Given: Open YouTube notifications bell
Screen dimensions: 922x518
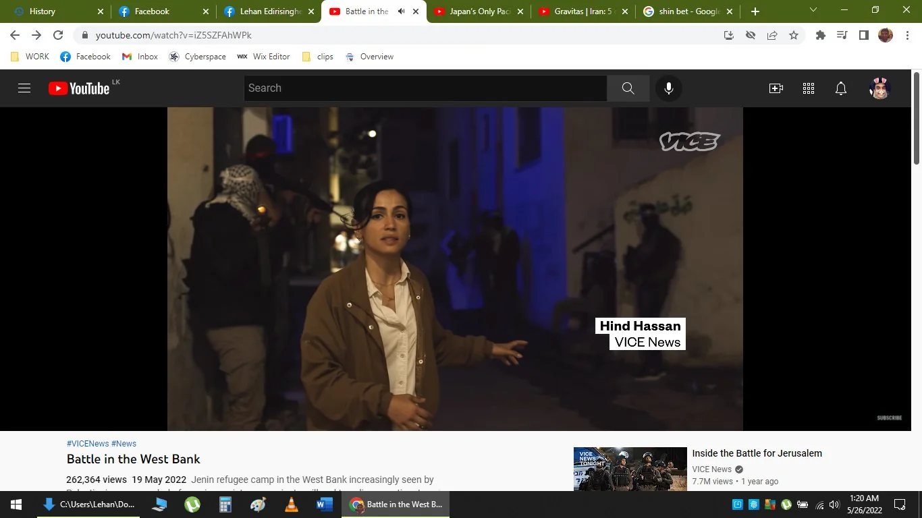Looking at the screenshot, I should coord(841,88).
